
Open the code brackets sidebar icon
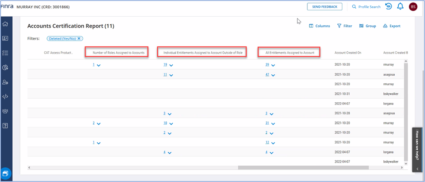(x=5, y=96)
